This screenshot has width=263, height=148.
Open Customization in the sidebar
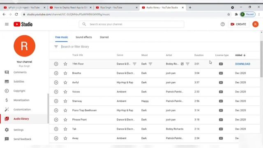tap(22, 109)
